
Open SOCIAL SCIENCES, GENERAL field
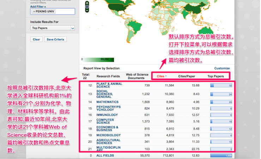(x=104, y=94)
